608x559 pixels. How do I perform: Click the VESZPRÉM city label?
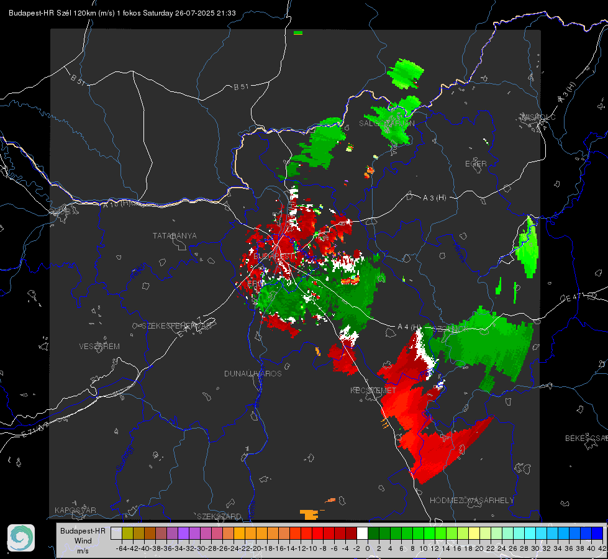(99, 346)
